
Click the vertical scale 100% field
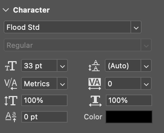coord(44,100)
